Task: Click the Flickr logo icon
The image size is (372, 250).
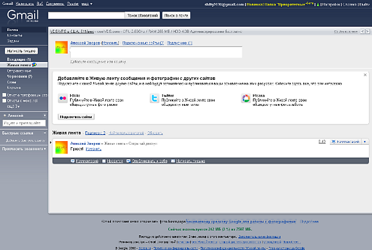Action: [63, 98]
